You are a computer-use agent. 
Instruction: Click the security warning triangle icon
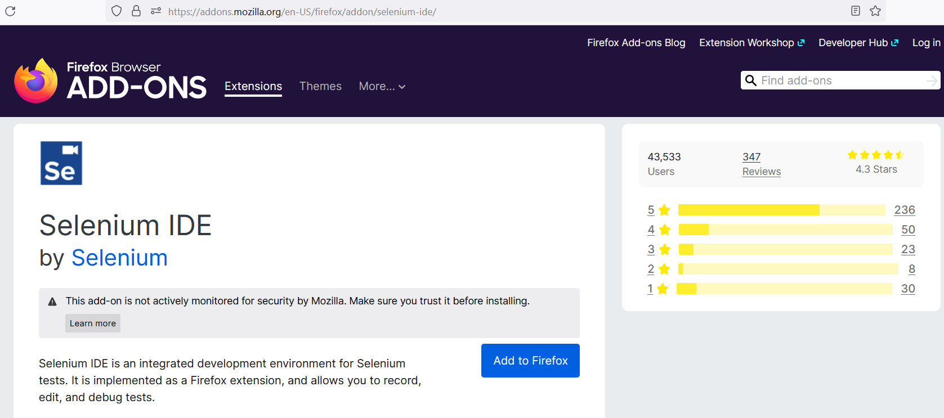coord(52,302)
